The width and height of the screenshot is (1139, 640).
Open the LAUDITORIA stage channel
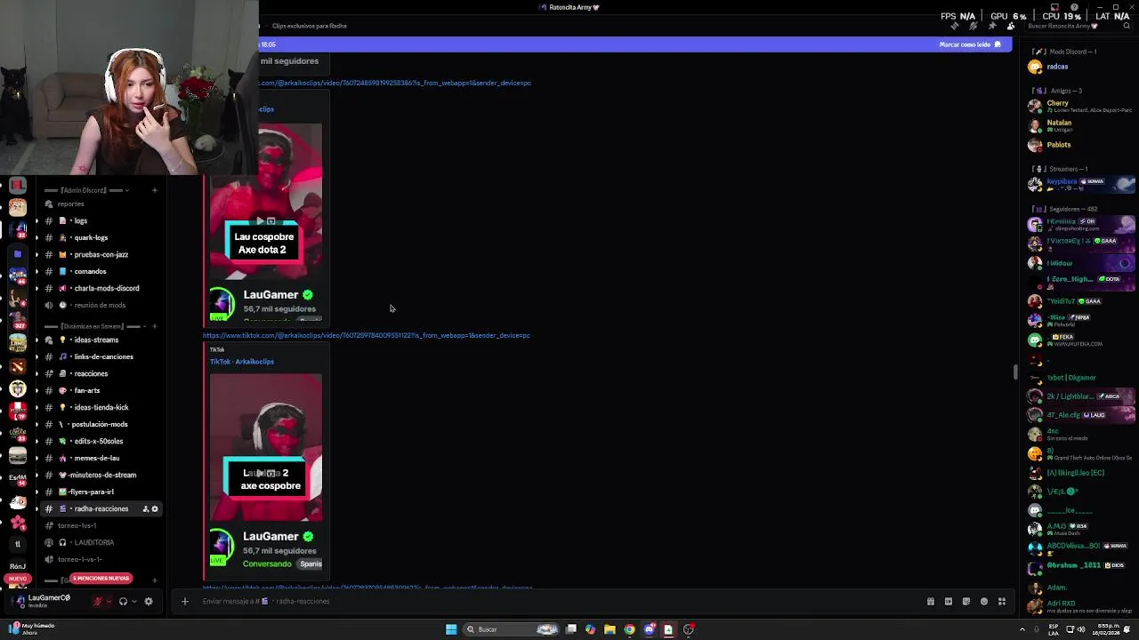coord(101,542)
